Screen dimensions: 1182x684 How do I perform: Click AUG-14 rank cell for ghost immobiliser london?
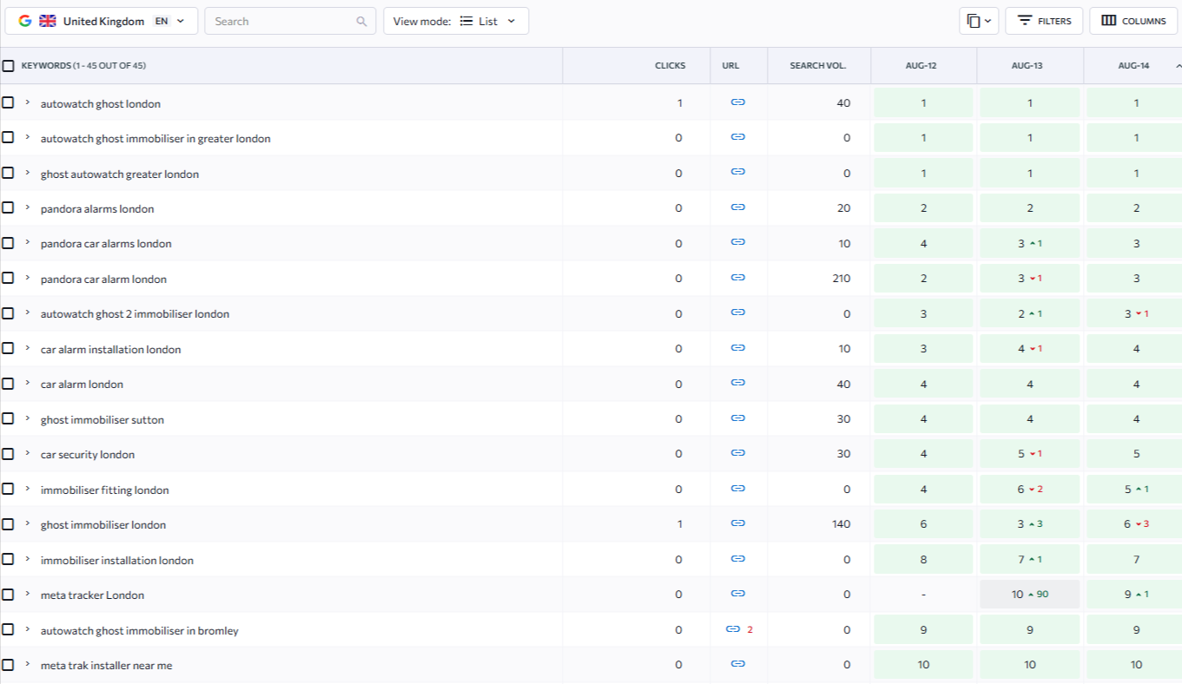tap(1136, 524)
